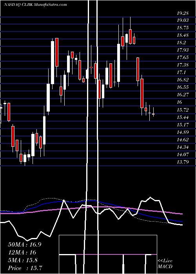Viewport: 196px width, 274px height.
Task: Click the 16.82 price axis label
Action: click(183, 80)
